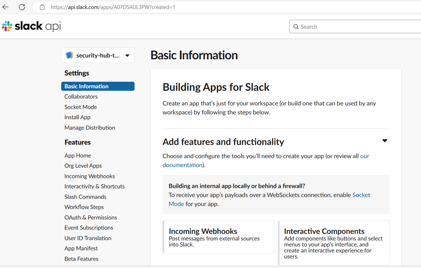Open OAuth & Permissions page

point(91,217)
